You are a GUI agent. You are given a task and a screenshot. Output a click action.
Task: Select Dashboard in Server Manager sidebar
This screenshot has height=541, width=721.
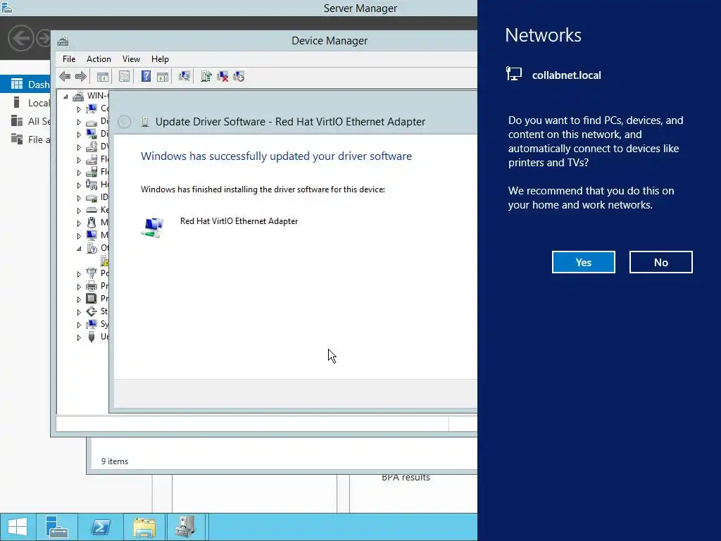25,85
